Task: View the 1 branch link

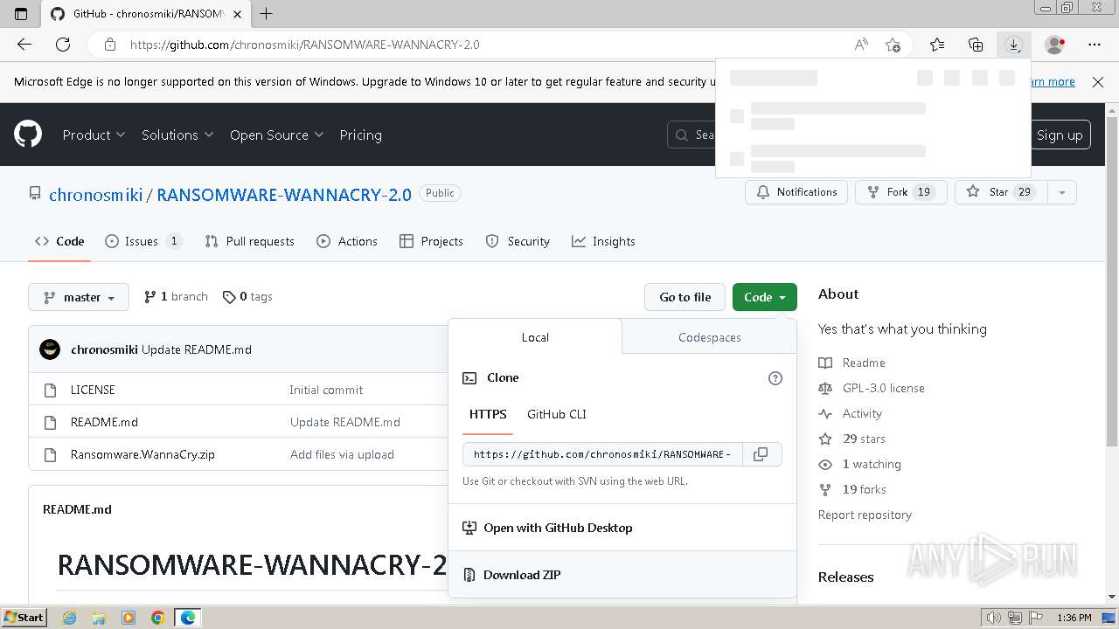Action: coord(176,297)
